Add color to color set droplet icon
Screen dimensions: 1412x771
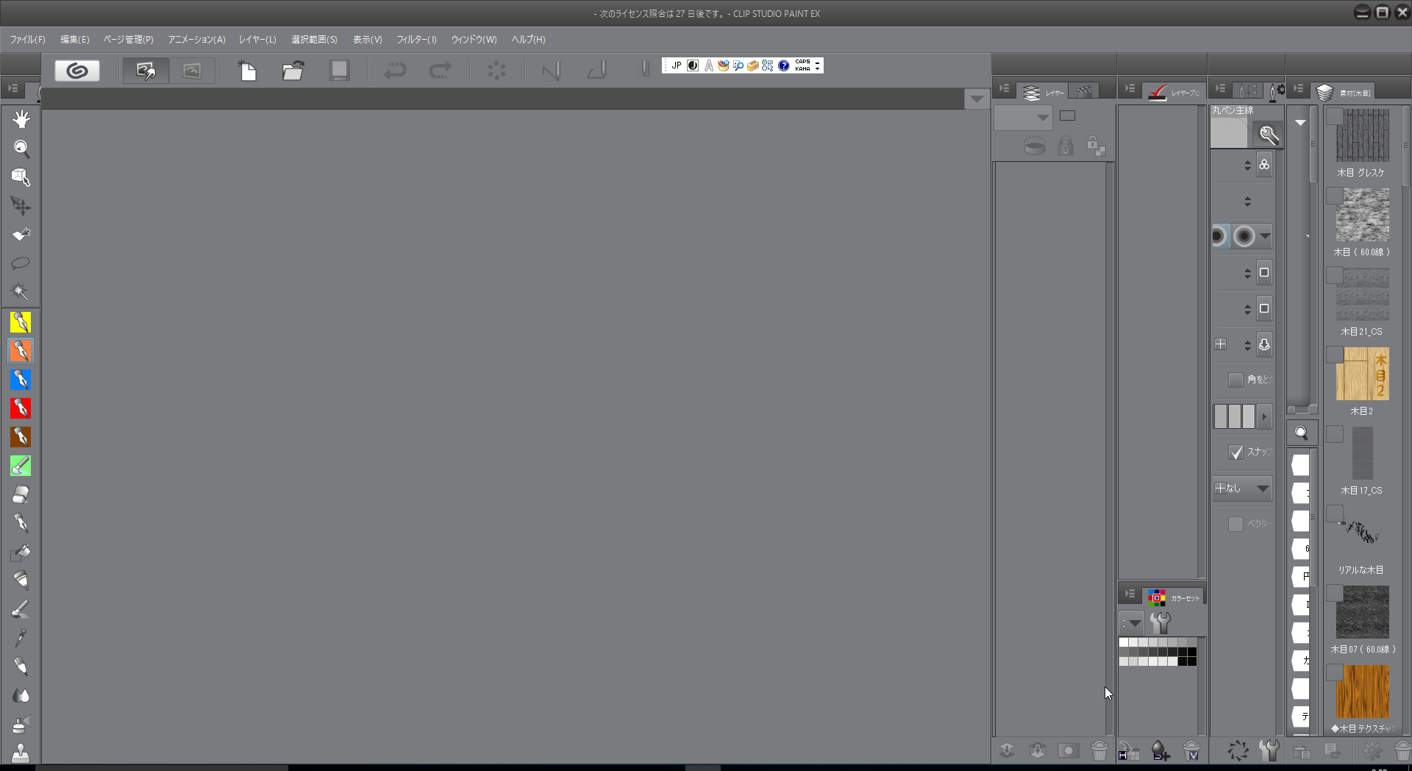click(x=1160, y=750)
